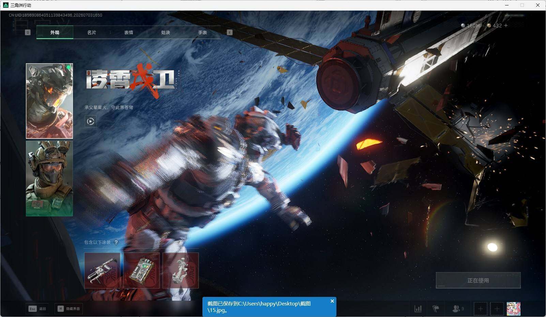Click the H 隐藏界面 button
This screenshot has height=317, width=546.
[x=69, y=308]
